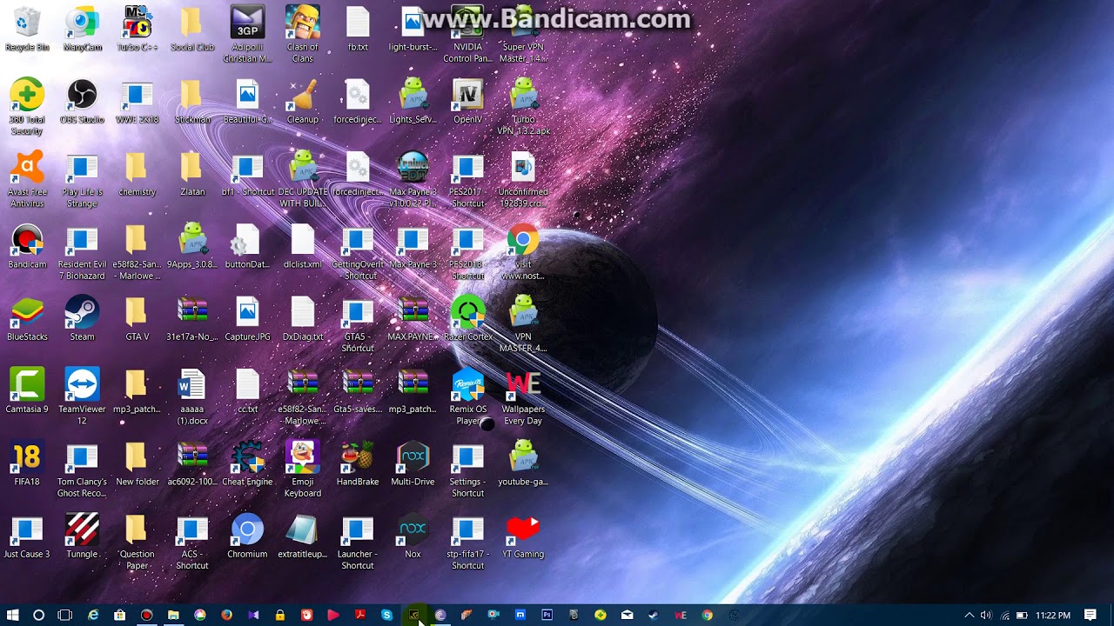Open the volume control in tray
This screenshot has width=1114, height=626.
(x=986, y=615)
